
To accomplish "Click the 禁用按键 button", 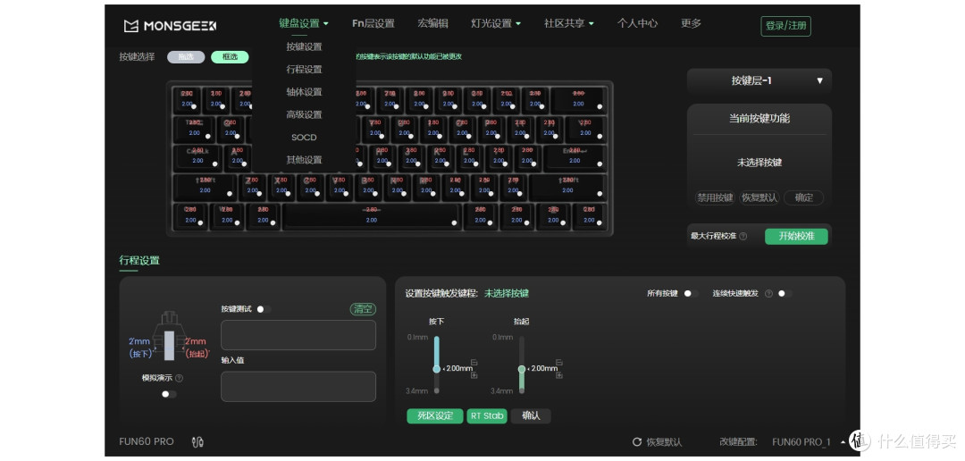I will pos(715,198).
